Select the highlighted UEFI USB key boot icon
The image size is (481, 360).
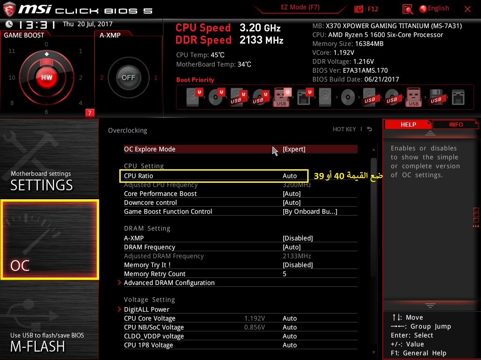click(282, 97)
